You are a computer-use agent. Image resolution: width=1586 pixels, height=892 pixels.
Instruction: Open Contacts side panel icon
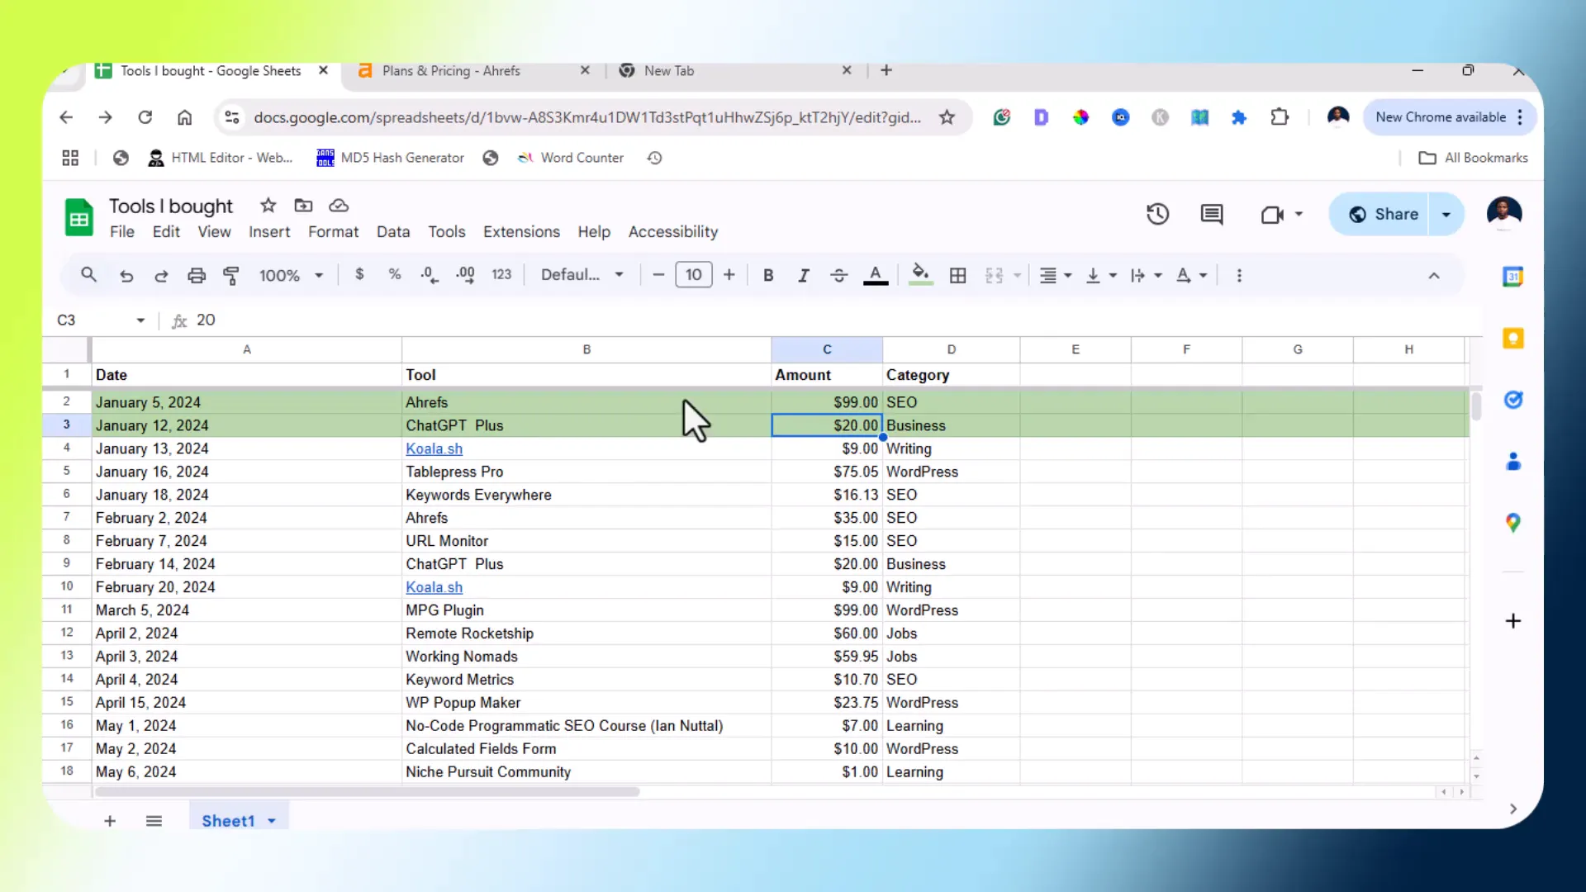coord(1512,462)
